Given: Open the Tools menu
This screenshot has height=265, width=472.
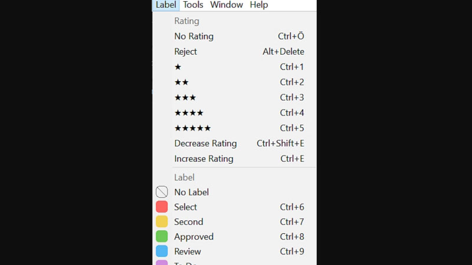Looking at the screenshot, I should [x=193, y=5].
